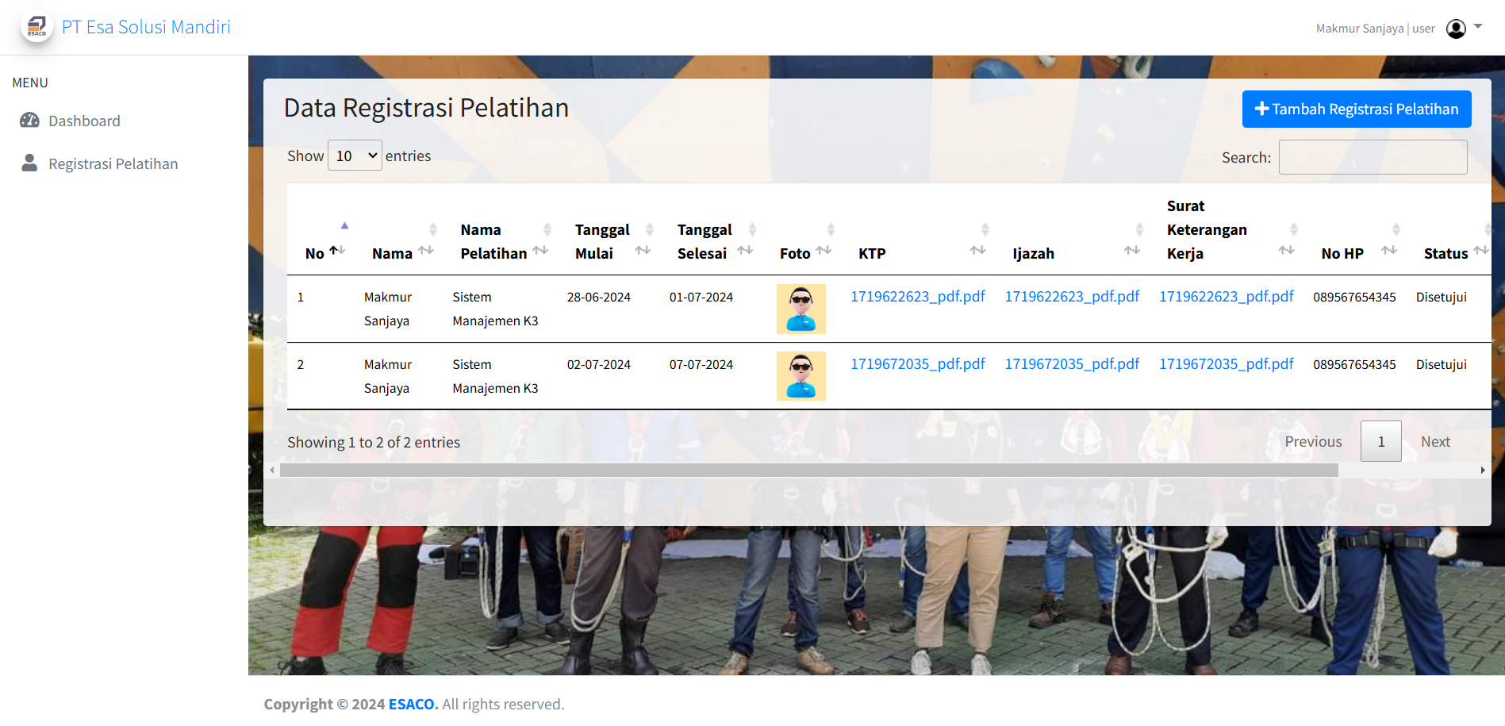Click PT Esa Solusi Mandiri title link
Viewport: 1505px width, 726px height.
pyautogui.click(x=146, y=27)
